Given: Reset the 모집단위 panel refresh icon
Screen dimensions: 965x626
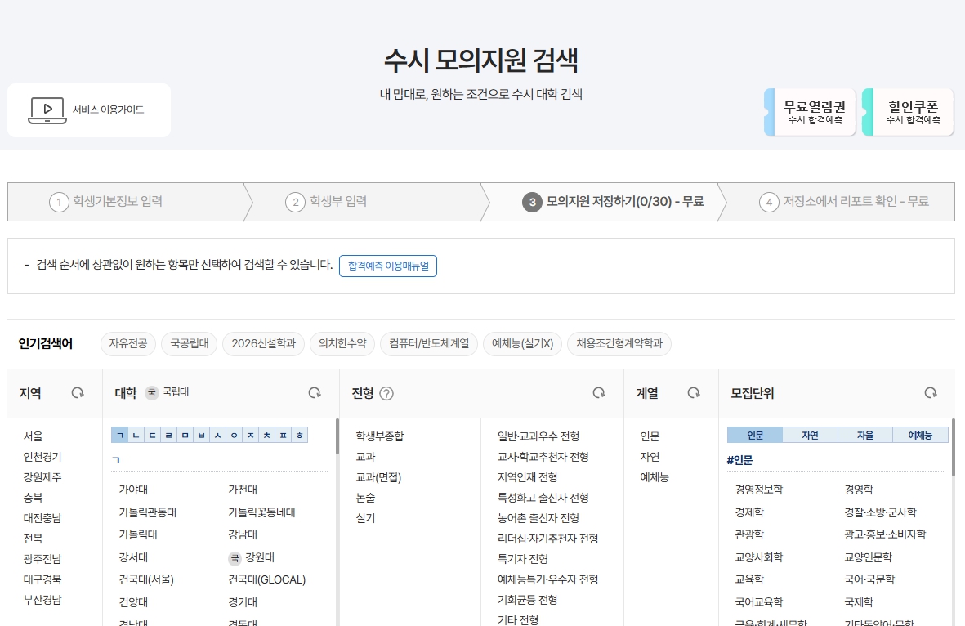Looking at the screenshot, I should [x=931, y=392].
